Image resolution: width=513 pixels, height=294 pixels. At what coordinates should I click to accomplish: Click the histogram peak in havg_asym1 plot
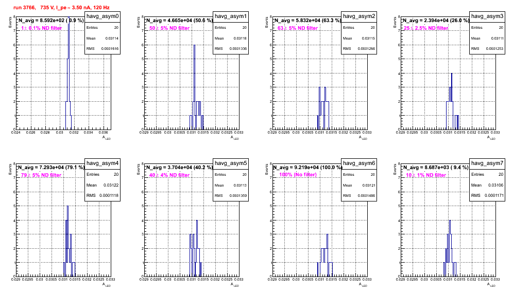(194, 45)
